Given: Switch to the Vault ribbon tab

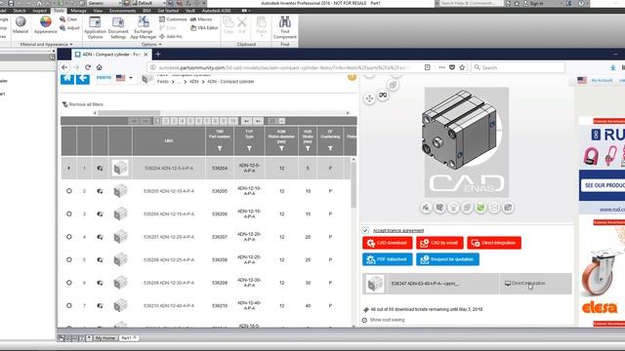Looking at the screenshot, I should 190,11.
